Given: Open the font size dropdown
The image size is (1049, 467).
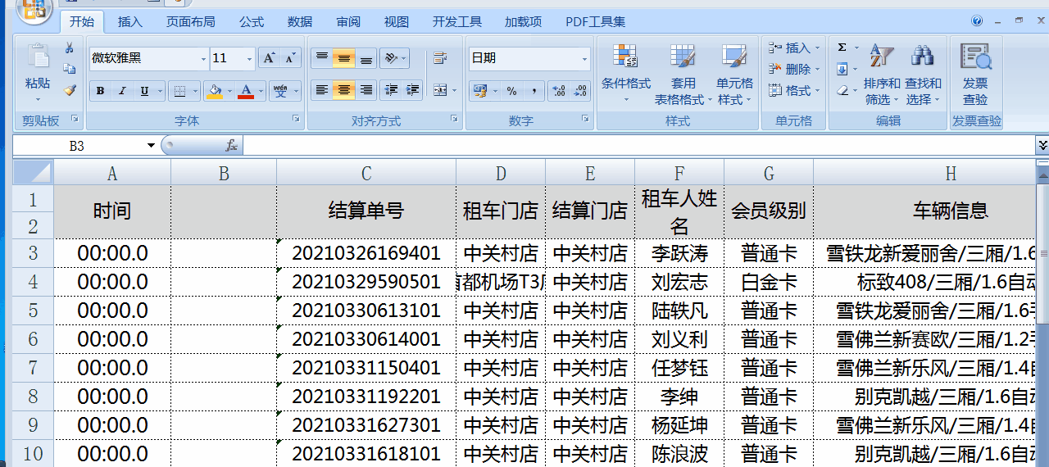Looking at the screenshot, I should (250, 59).
